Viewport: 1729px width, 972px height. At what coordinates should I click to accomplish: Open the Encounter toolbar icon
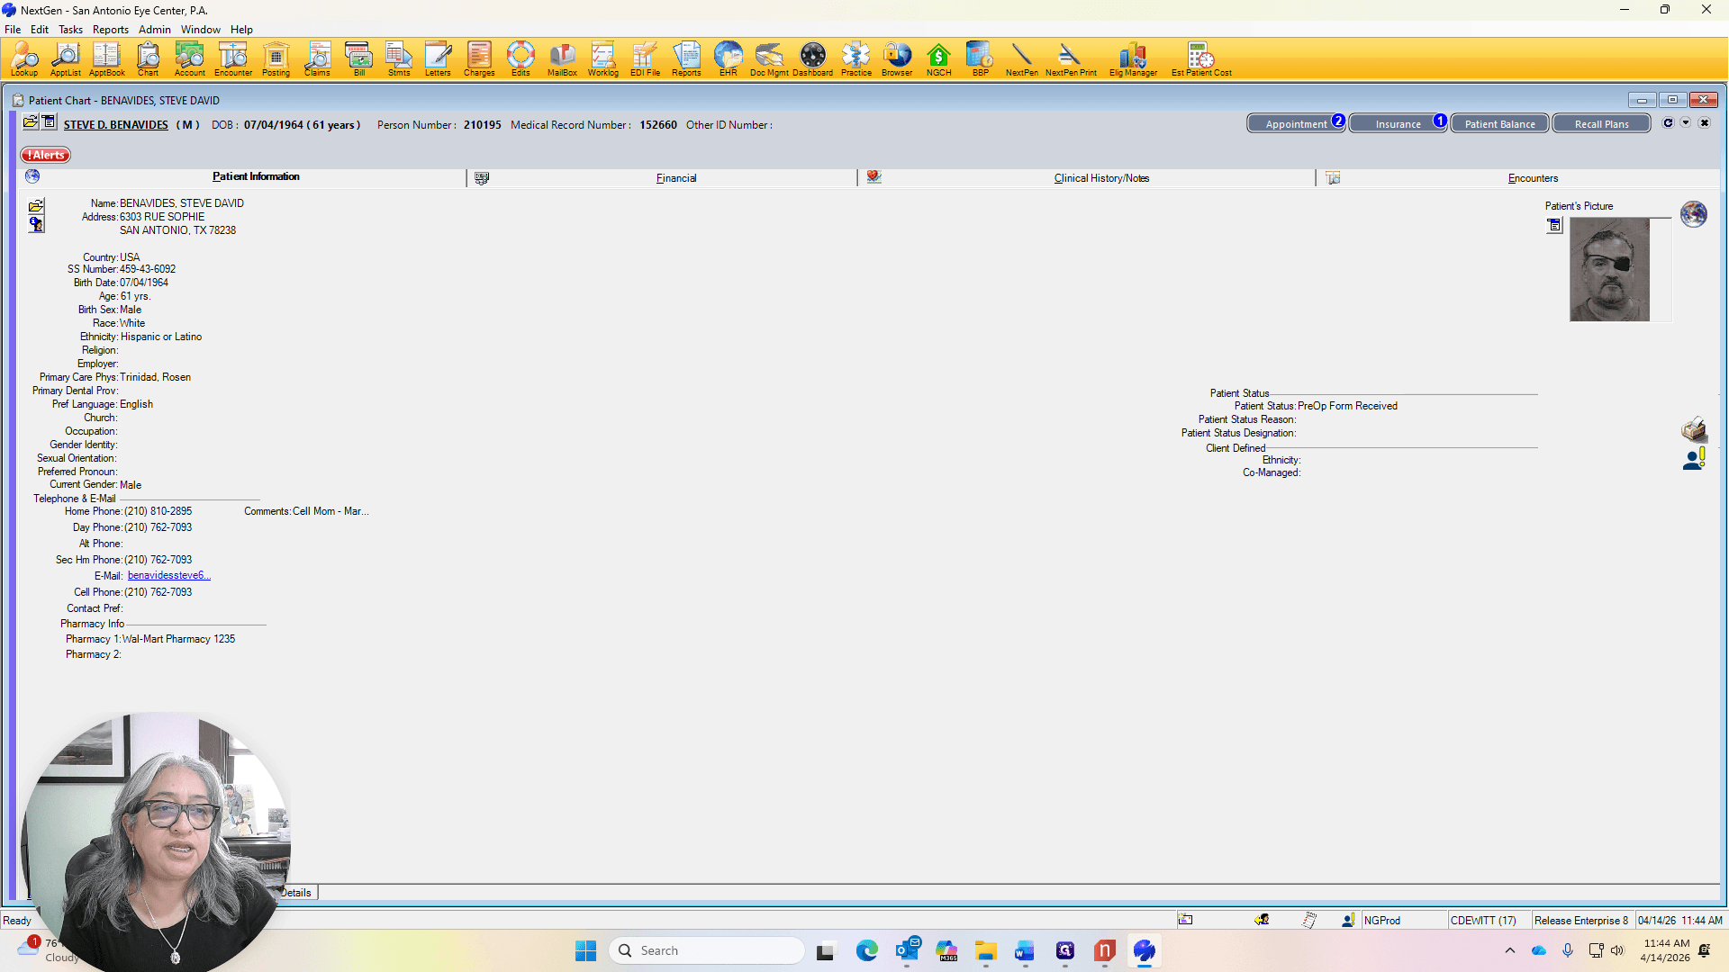point(233,58)
